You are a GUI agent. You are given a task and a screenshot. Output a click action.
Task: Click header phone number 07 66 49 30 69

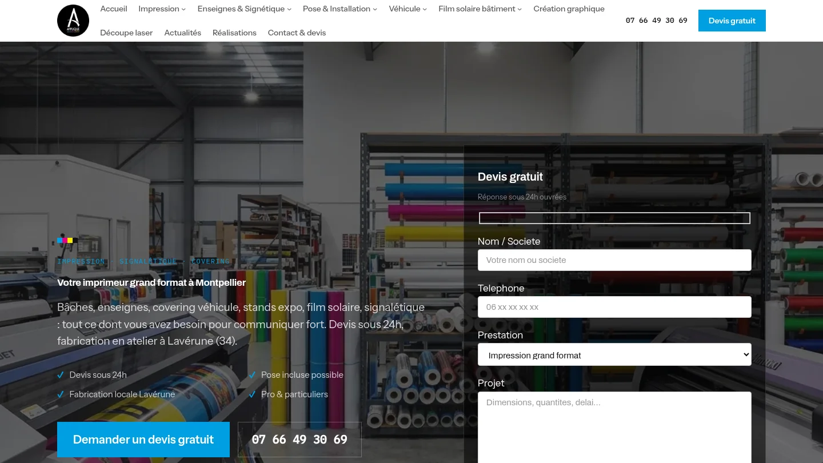[657, 21]
